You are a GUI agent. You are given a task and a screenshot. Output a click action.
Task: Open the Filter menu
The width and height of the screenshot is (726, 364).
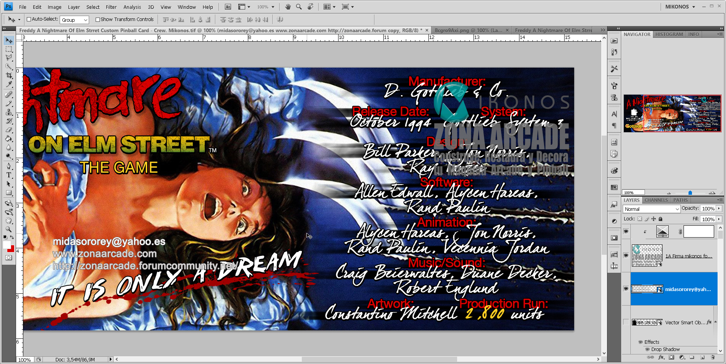(111, 7)
